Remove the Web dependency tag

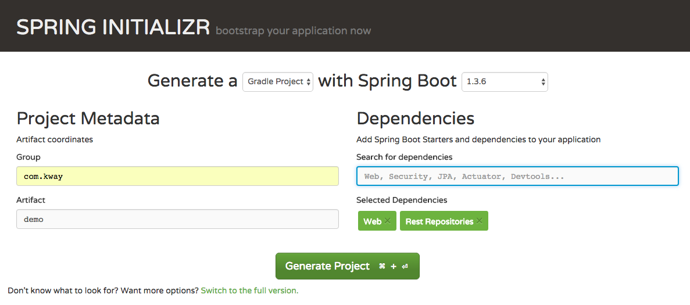(x=387, y=221)
